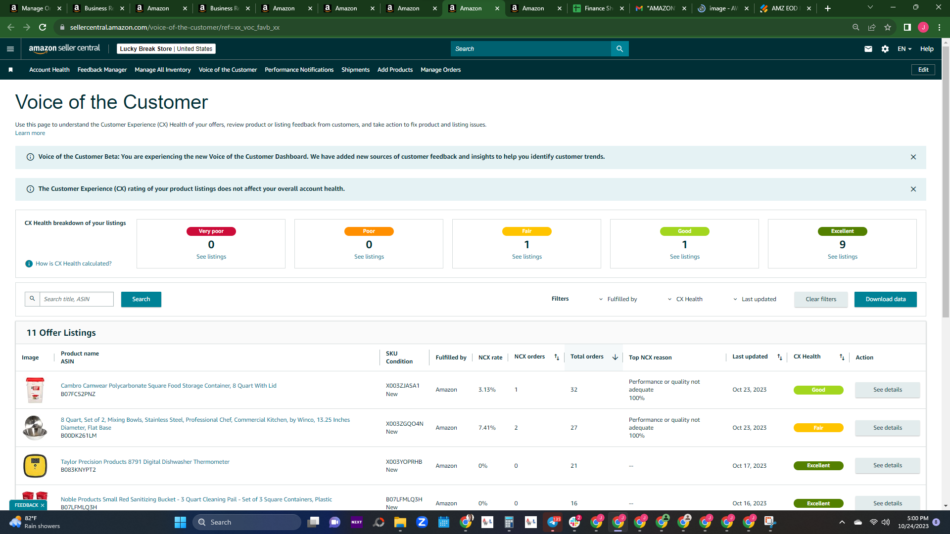Screen dimensions: 950x534
Task: Click the info icon beside How is CX Health calculated
Action: click(x=29, y=264)
